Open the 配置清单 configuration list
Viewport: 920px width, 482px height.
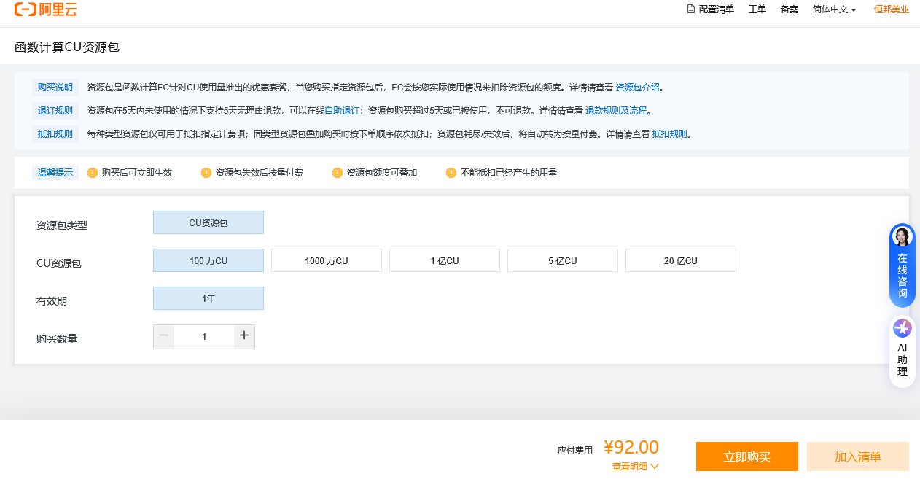(710, 9)
